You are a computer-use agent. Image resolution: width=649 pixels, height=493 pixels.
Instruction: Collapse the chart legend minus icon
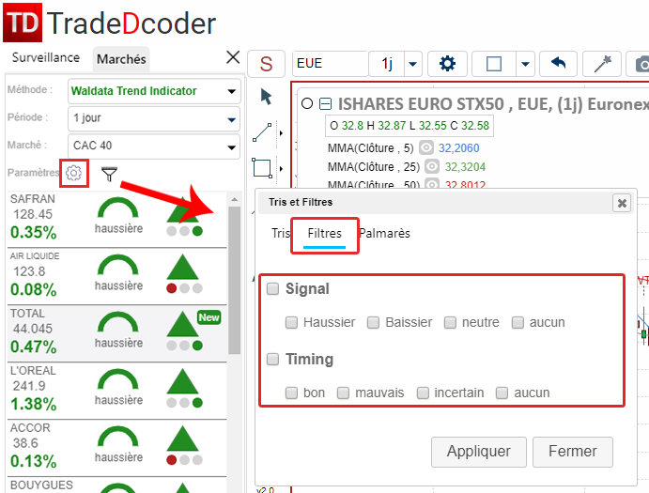[326, 103]
